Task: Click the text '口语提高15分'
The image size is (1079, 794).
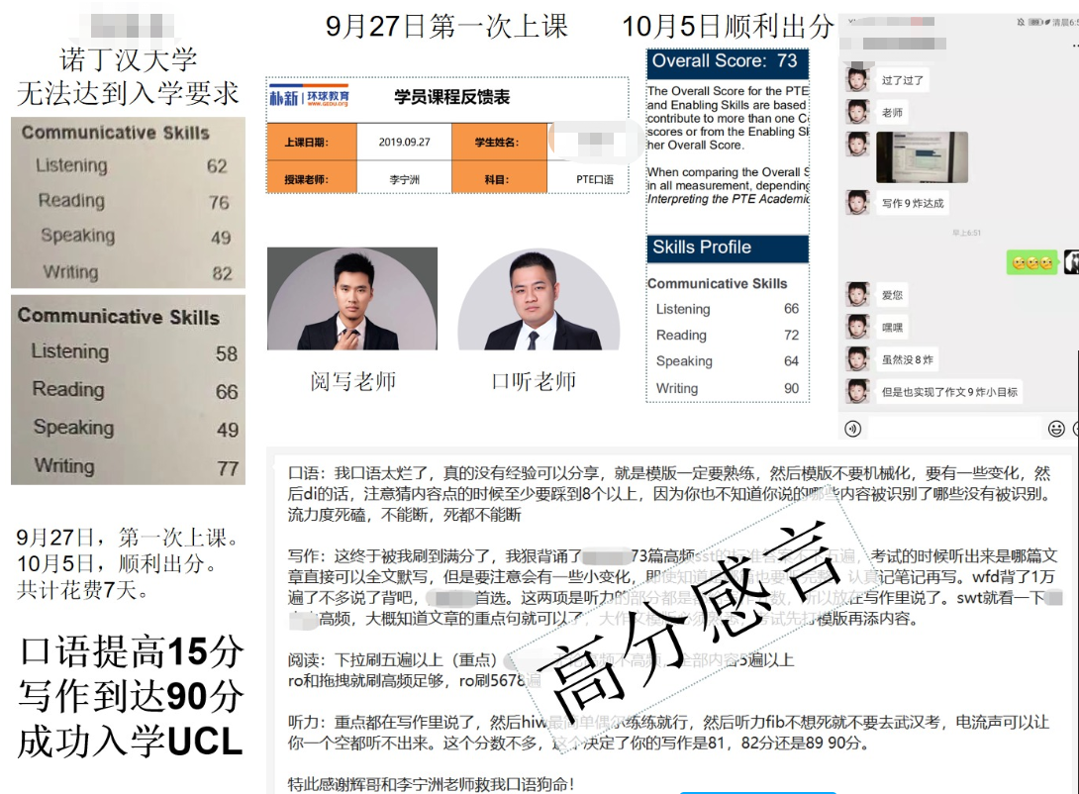Action: click(x=131, y=650)
